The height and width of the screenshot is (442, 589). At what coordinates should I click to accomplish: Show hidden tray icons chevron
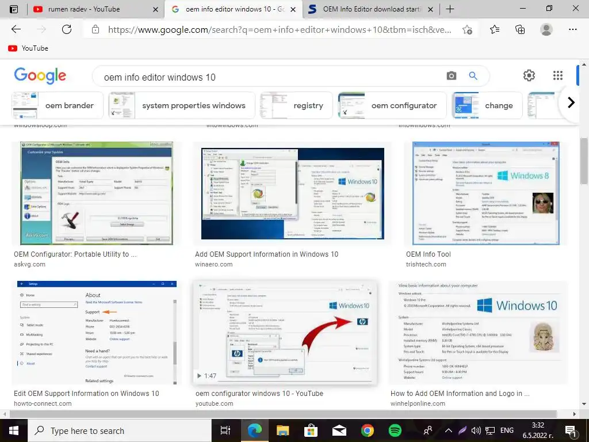coord(449,430)
